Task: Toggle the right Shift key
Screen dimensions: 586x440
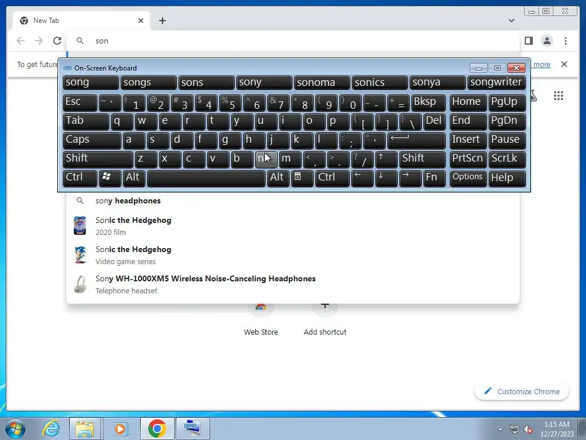Action: tap(422, 159)
